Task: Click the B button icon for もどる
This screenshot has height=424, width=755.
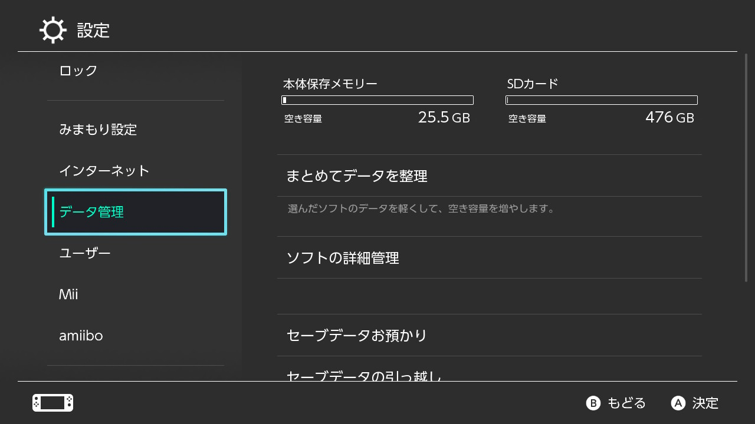Action: pyautogui.click(x=593, y=403)
